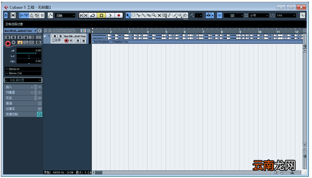Open the grid type 小节 dropdown
The image size is (312, 178).
[x=259, y=15]
